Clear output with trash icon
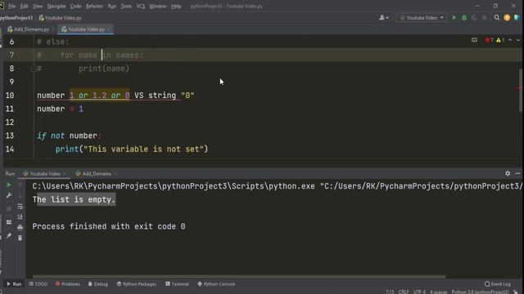Image resolution: width=524 pixels, height=294 pixels. pos(20,238)
